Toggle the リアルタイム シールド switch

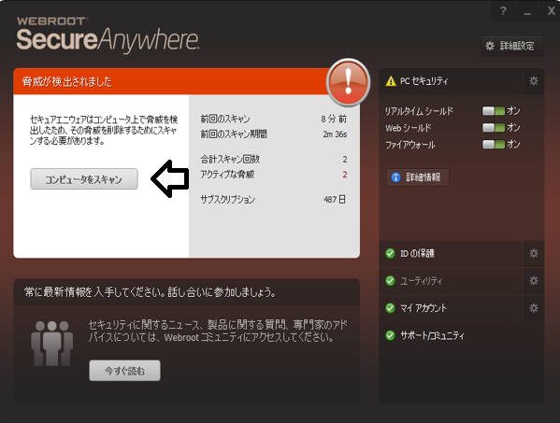pos(494,111)
